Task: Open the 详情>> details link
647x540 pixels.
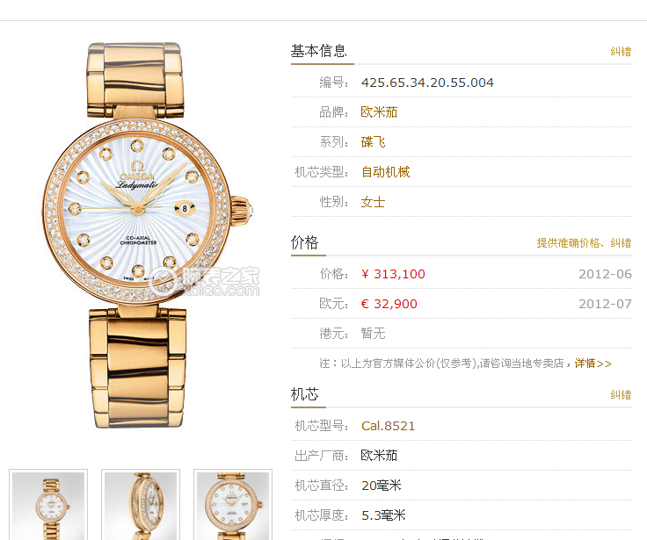Action: click(593, 364)
